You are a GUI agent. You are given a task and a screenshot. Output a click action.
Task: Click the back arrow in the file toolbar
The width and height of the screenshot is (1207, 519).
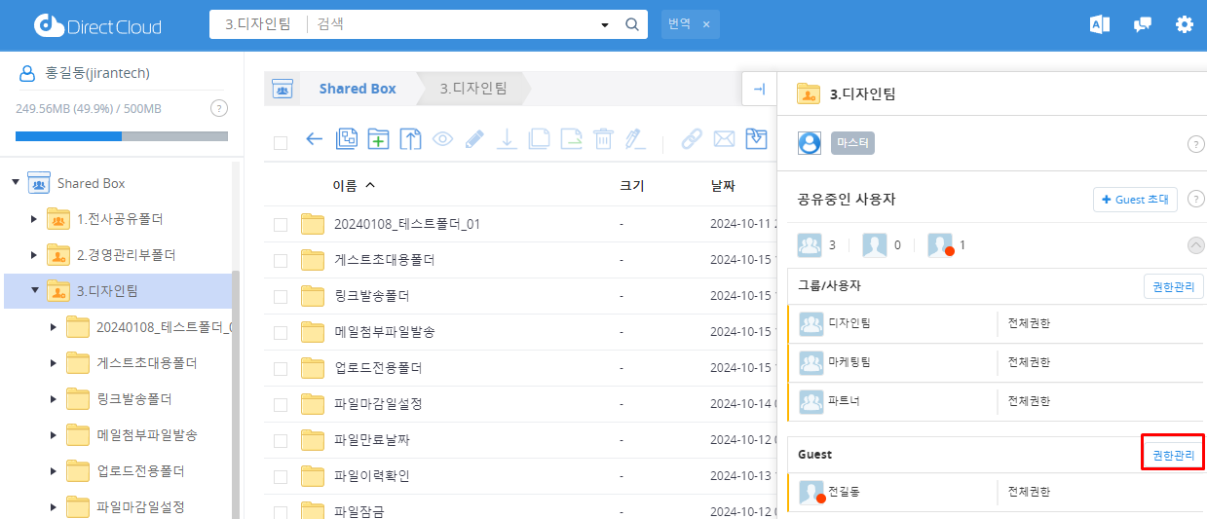tap(314, 139)
